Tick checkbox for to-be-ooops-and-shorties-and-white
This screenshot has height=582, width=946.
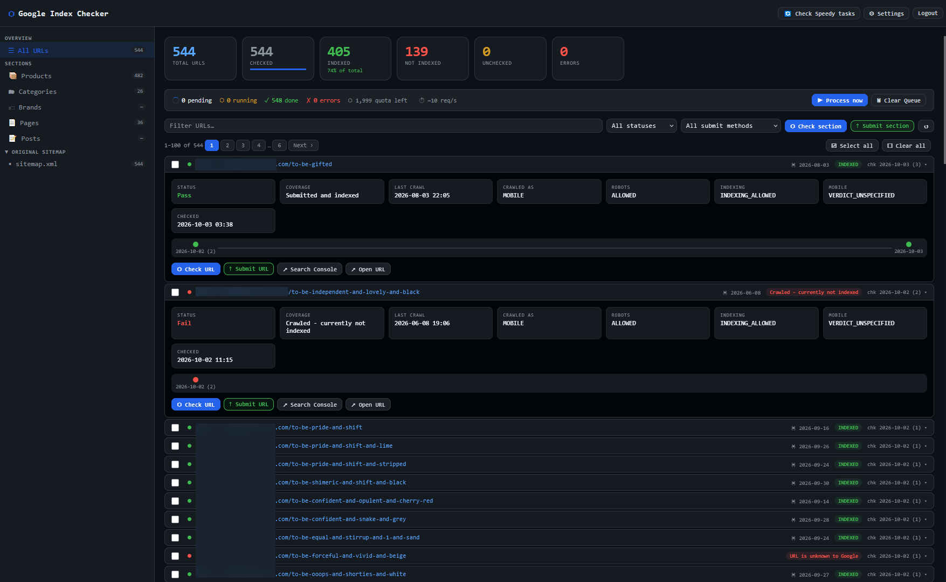click(175, 574)
